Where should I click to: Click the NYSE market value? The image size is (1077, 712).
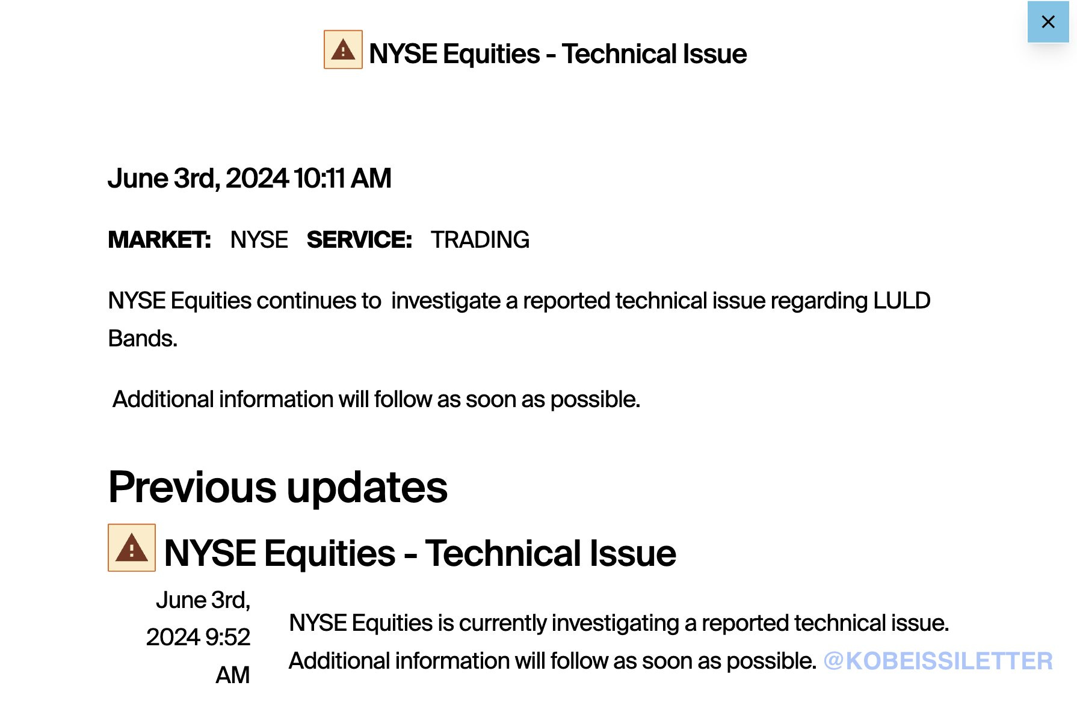click(259, 240)
